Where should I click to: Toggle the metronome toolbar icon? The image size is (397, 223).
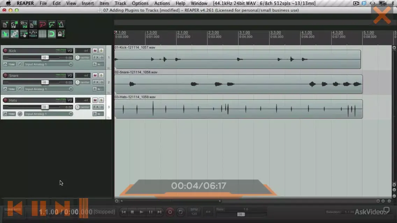coord(61,24)
